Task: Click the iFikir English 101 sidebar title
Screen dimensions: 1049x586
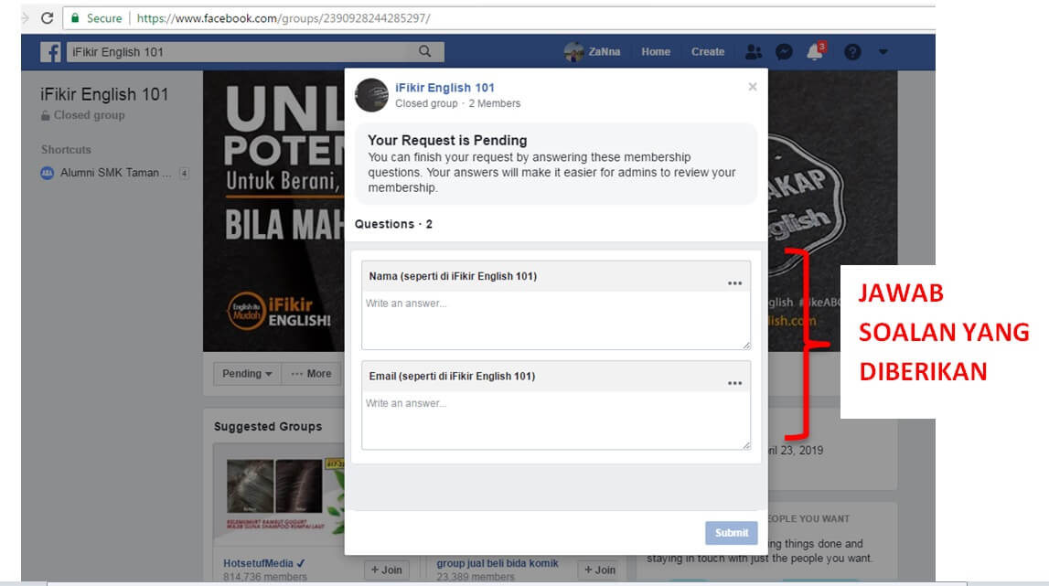Action: click(104, 94)
